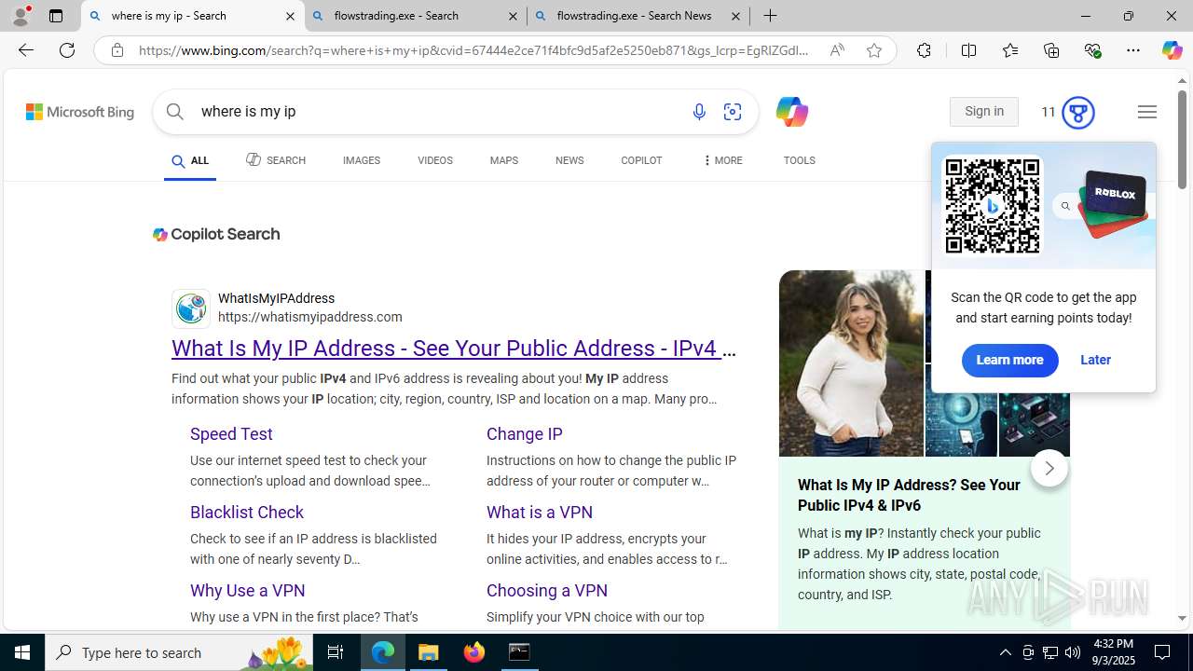Click the Bing search magnifier icon

175,112
